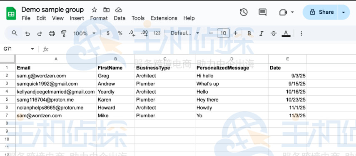This screenshot has height=156, width=356.
Task: Open the three-dot more toolbar options
Action: pyautogui.click(x=301, y=34)
